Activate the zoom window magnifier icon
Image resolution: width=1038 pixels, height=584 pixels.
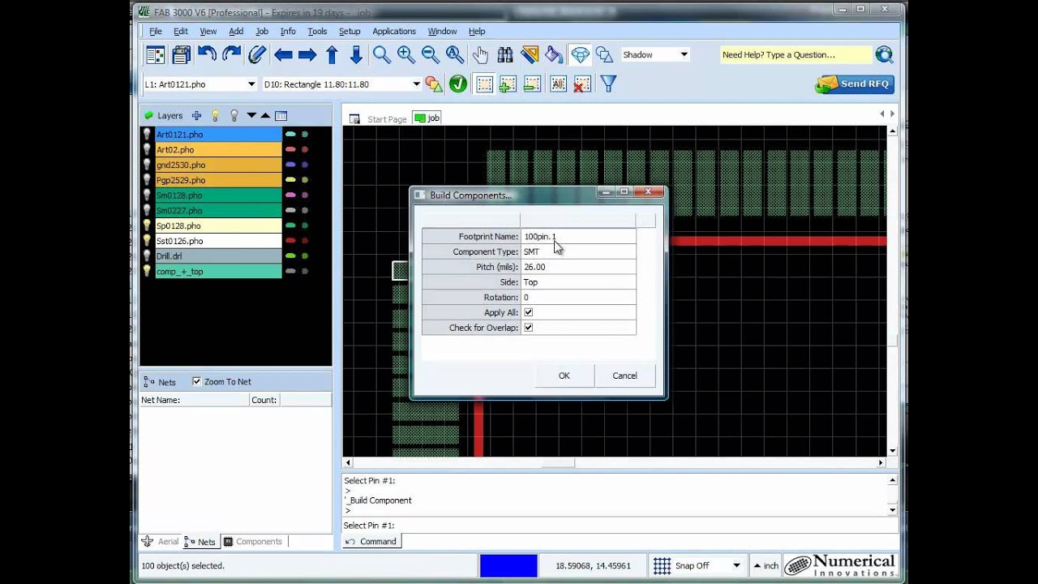(382, 54)
